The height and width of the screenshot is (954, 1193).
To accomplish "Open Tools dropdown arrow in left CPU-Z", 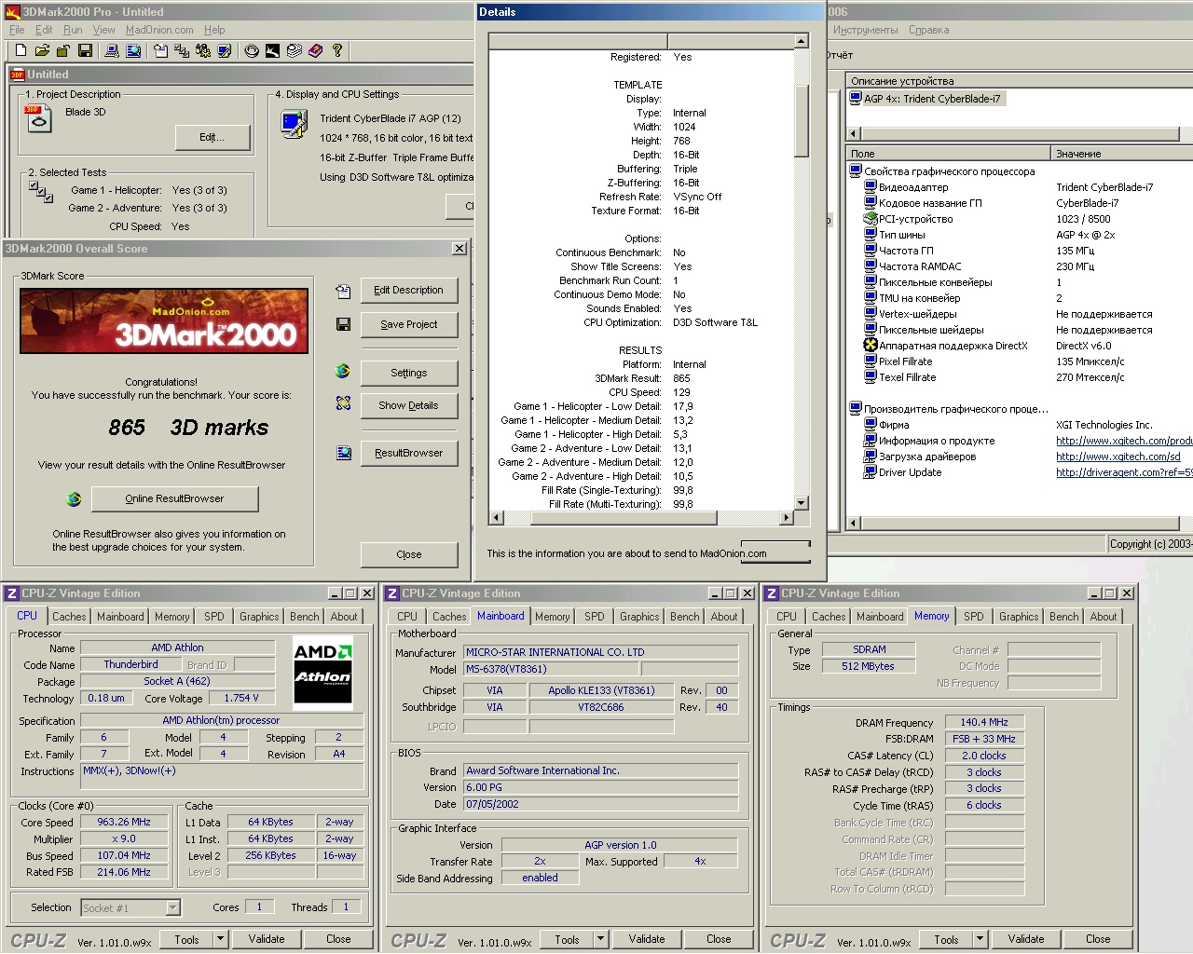I will coord(221,939).
